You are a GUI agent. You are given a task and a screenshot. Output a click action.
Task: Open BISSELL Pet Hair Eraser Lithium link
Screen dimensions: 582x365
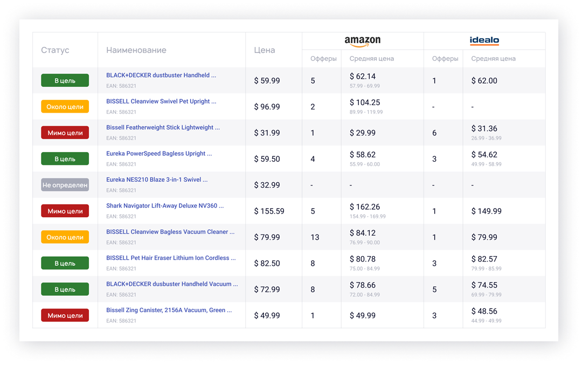(x=171, y=258)
